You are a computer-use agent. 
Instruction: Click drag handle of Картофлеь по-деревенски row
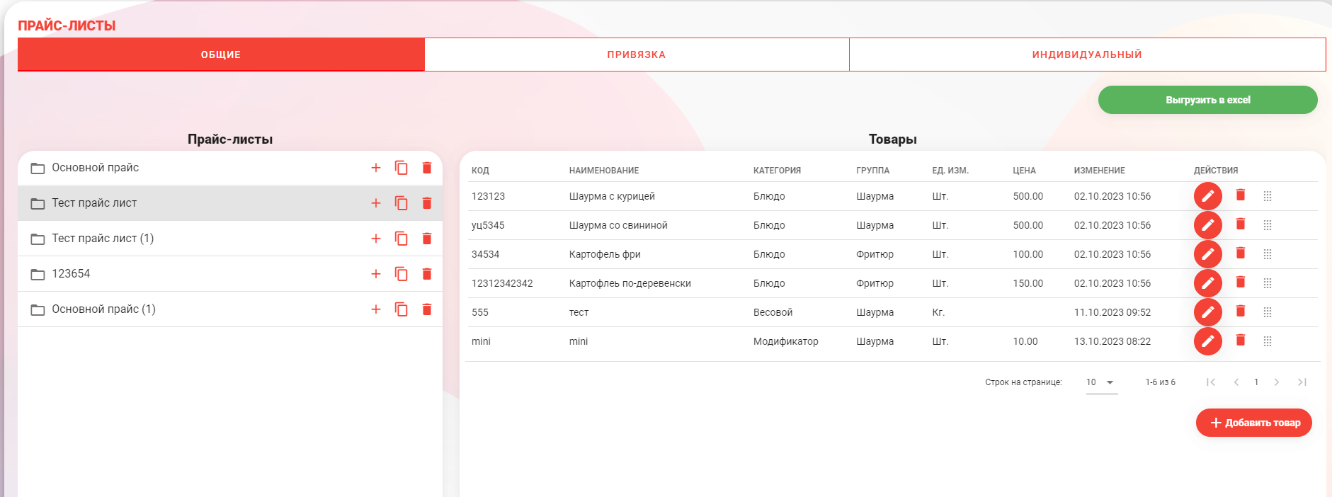click(1268, 283)
